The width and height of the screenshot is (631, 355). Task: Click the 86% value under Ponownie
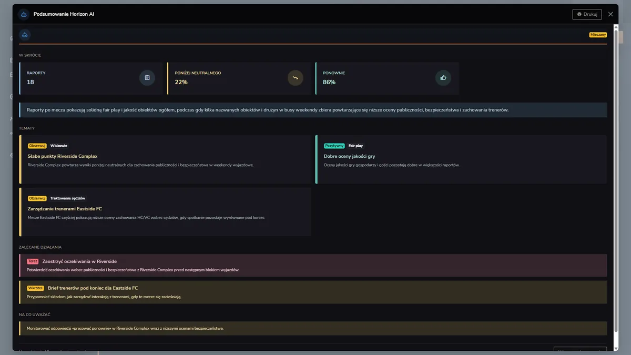[329, 82]
